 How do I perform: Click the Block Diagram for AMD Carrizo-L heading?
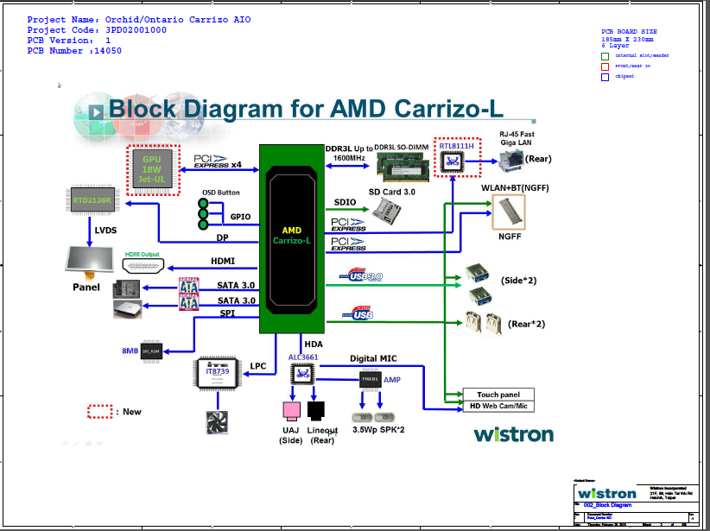(x=306, y=109)
